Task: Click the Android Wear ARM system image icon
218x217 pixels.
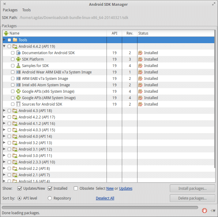Action: [x=18, y=72]
